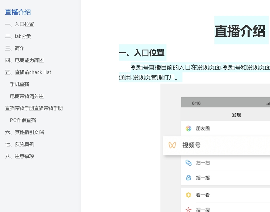
Task: Go to the PC伴侣直播 sub-item
Action: (23, 120)
